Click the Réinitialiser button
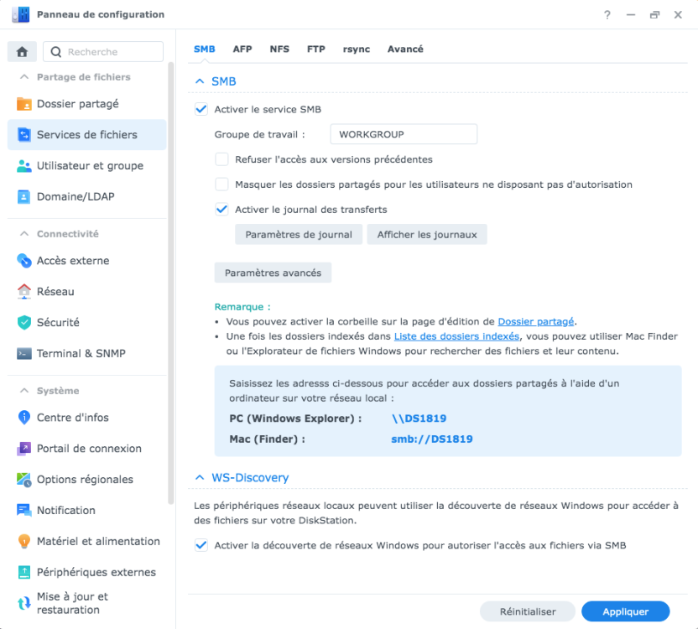698x629 pixels. pos(528,611)
